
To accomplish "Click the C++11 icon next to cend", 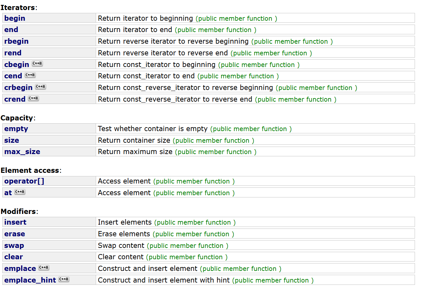I will pos(30,75).
